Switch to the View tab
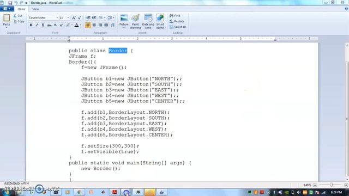The width and height of the screenshot is (349, 196). [x=35, y=9]
